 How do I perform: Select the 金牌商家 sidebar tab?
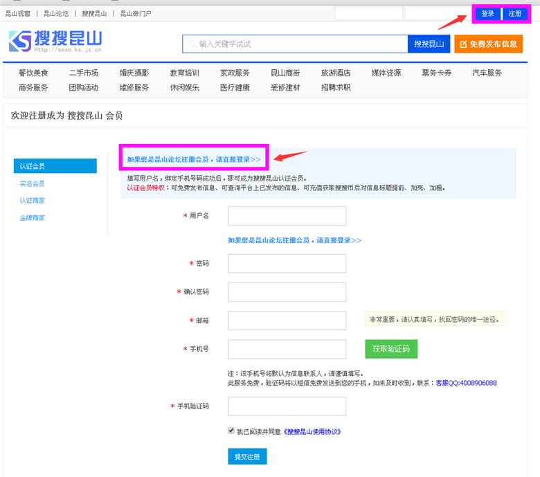click(x=33, y=217)
